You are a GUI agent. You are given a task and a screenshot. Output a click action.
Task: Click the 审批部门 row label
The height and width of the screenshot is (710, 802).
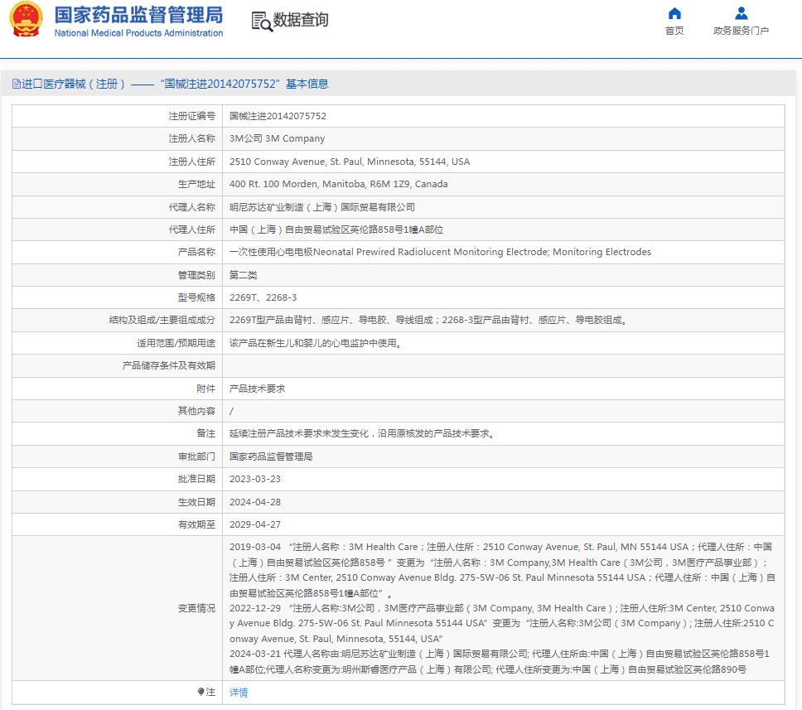tap(196, 456)
